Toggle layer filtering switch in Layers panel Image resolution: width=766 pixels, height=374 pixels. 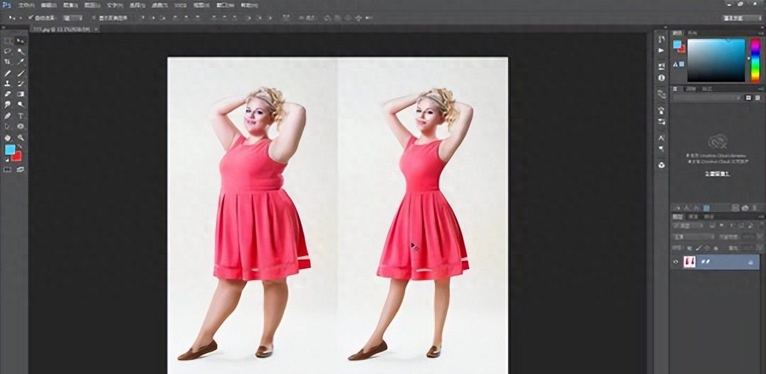point(762,224)
